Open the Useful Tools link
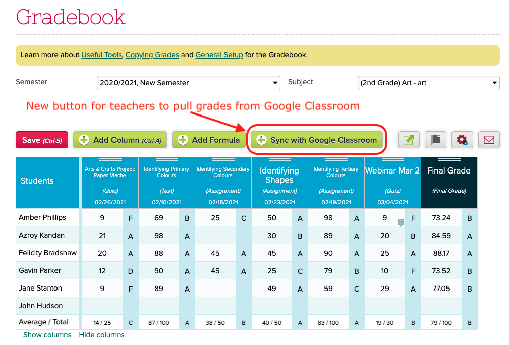Viewport: 509px width, 345px height. 101,55
